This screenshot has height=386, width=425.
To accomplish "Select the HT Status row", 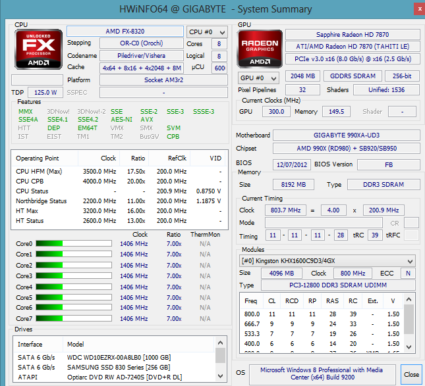I will (119, 221).
